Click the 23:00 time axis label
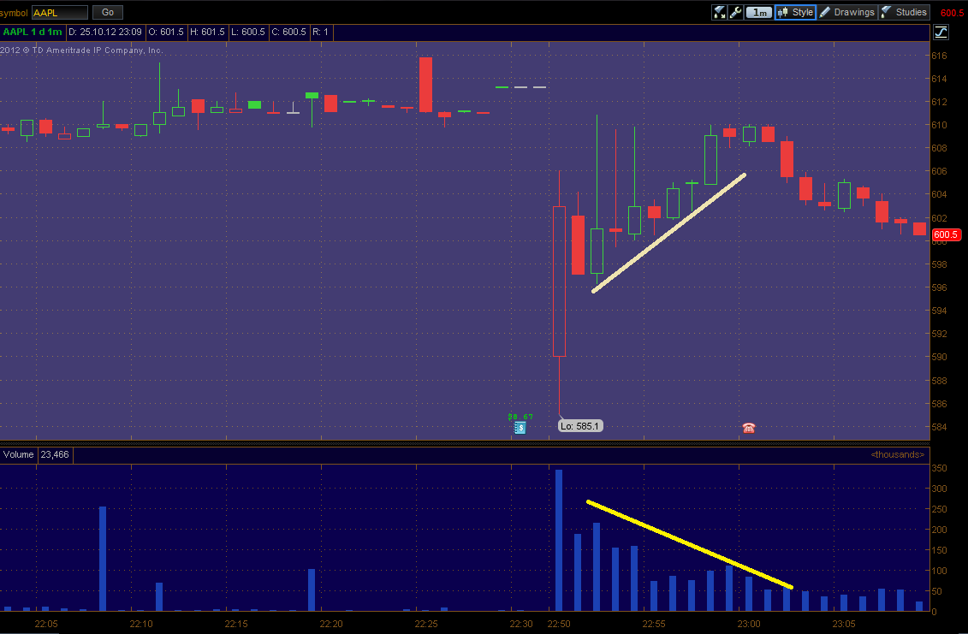This screenshot has width=968, height=634. 748,624
